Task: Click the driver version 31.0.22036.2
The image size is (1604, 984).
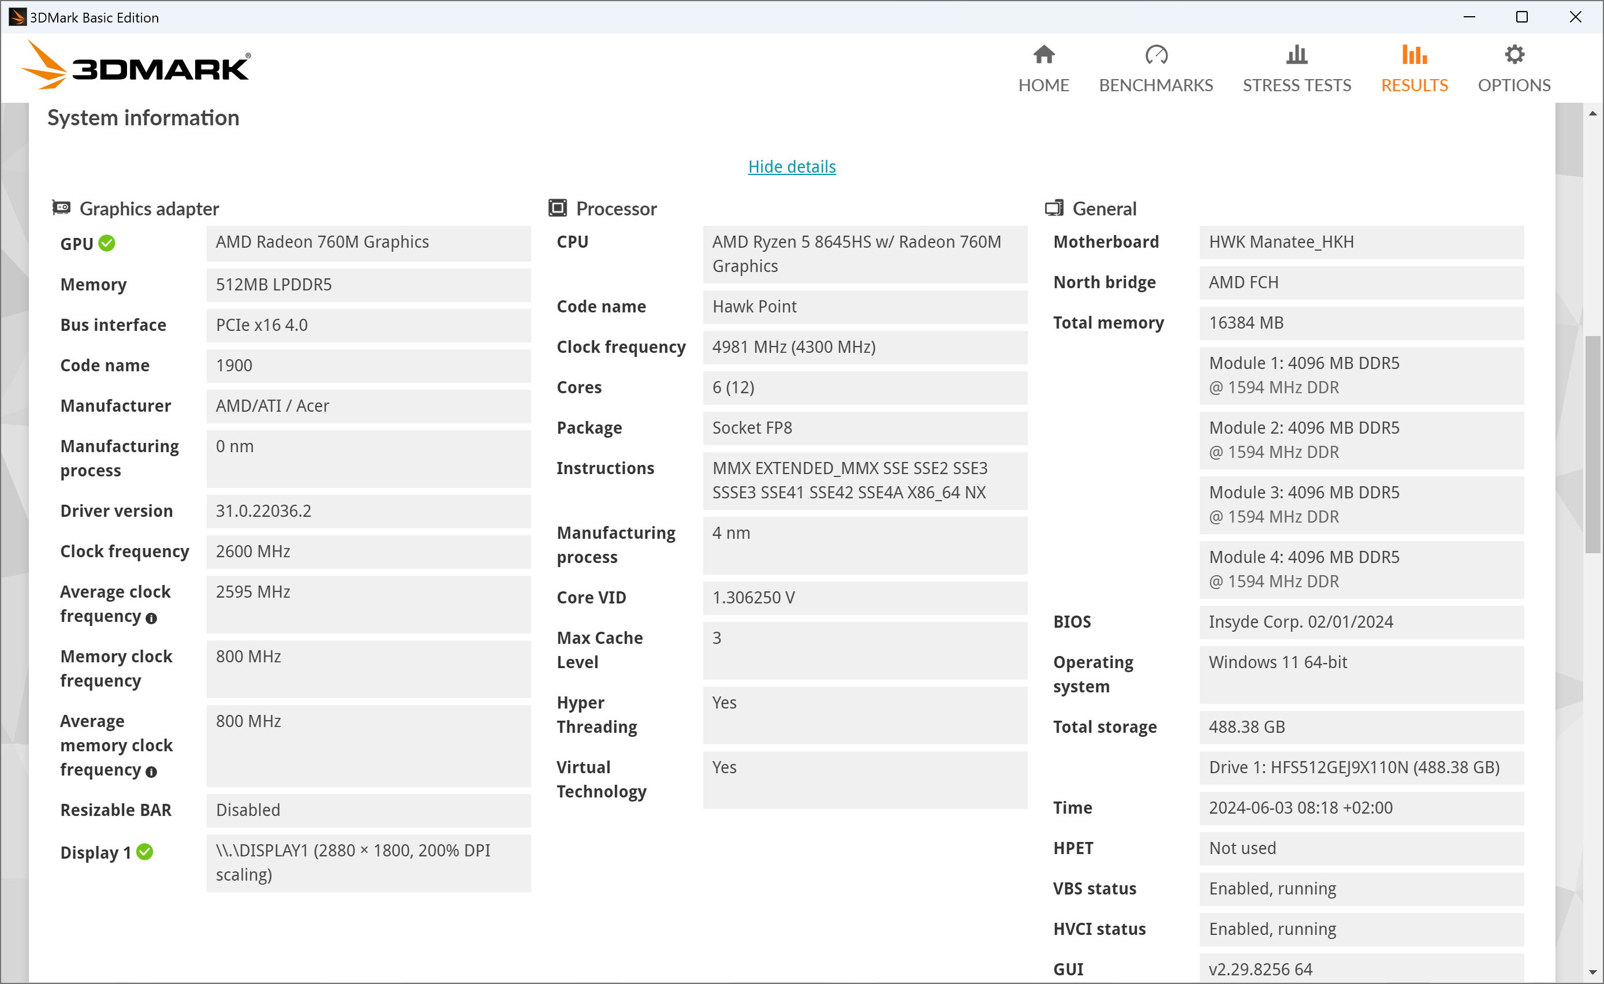Action: [368, 511]
